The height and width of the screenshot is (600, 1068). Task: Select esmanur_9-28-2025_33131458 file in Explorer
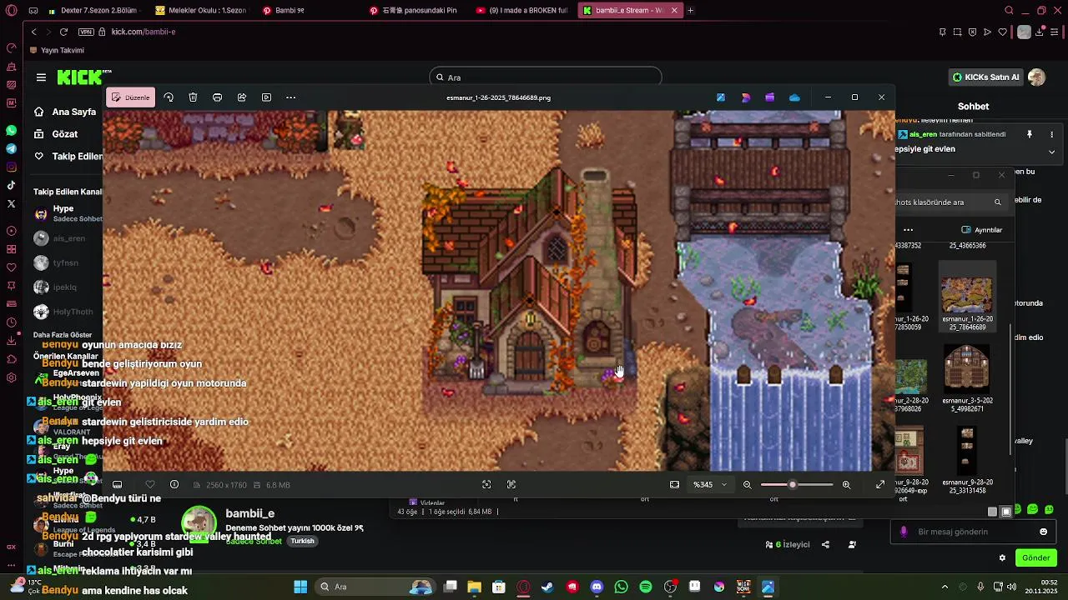click(967, 458)
